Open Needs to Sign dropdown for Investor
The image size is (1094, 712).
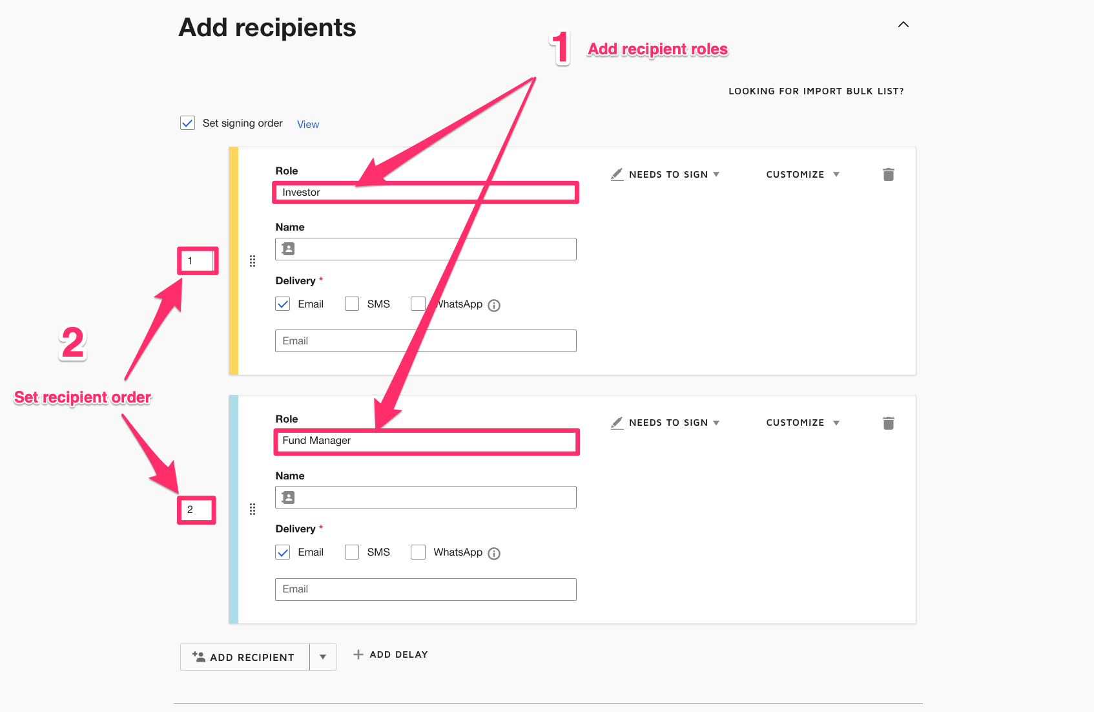click(x=665, y=174)
